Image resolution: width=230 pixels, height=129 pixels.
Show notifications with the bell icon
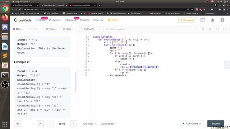212,20
